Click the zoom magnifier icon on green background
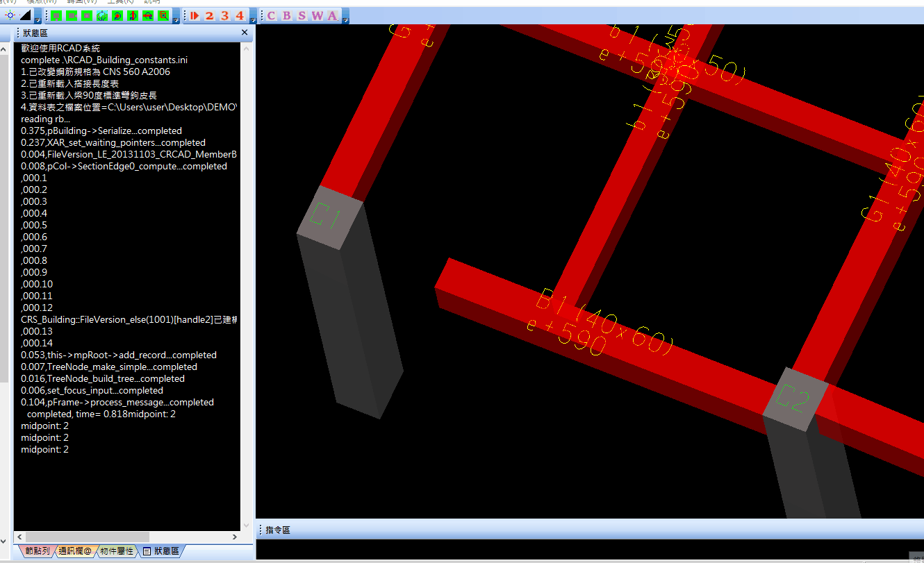This screenshot has height=563, width=924. 163,15
